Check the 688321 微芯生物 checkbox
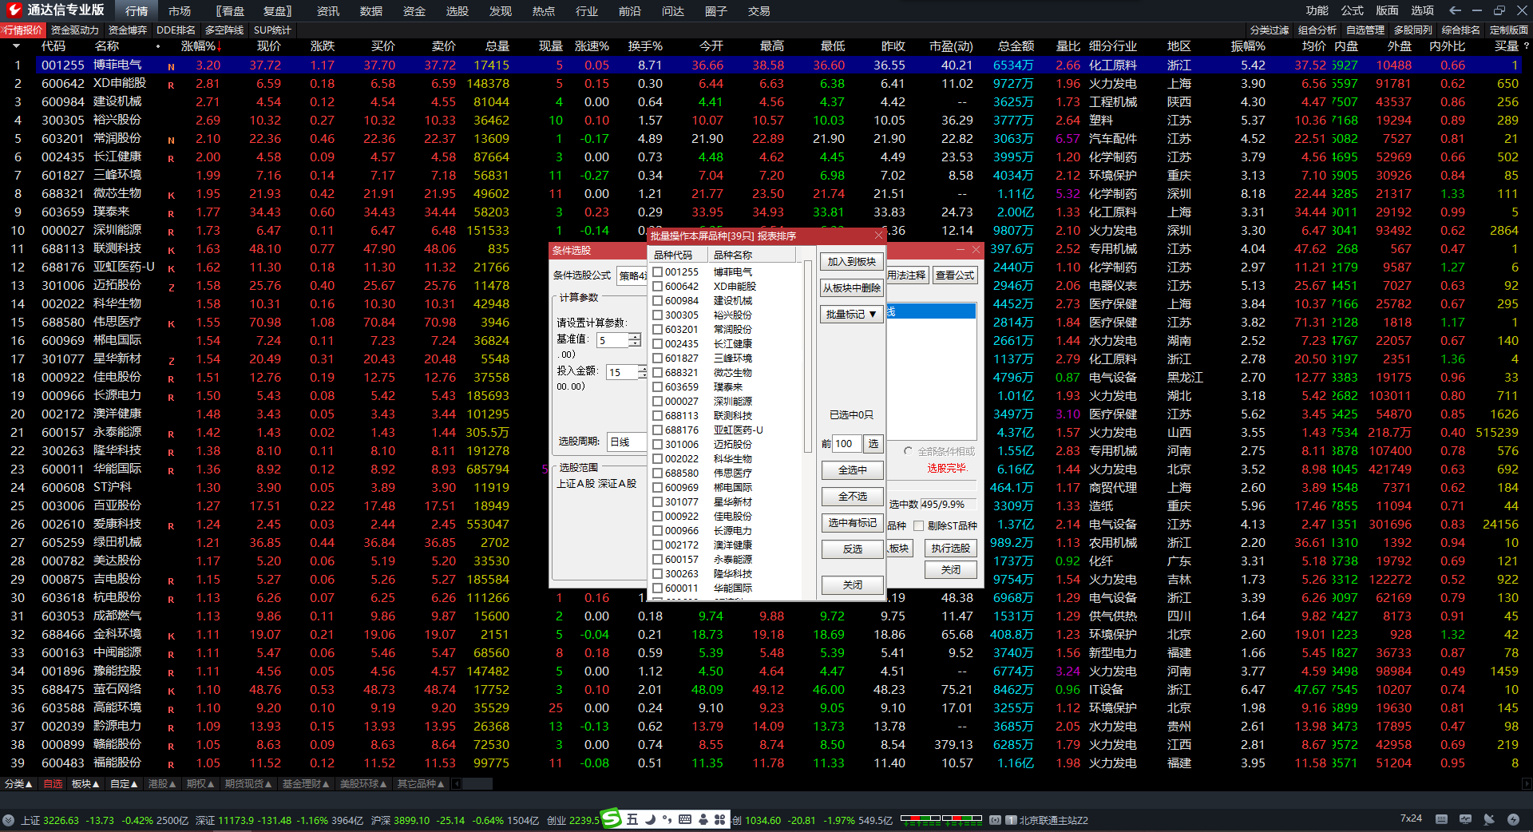Viewport: 1533px width, 832px height. point(657,372)
